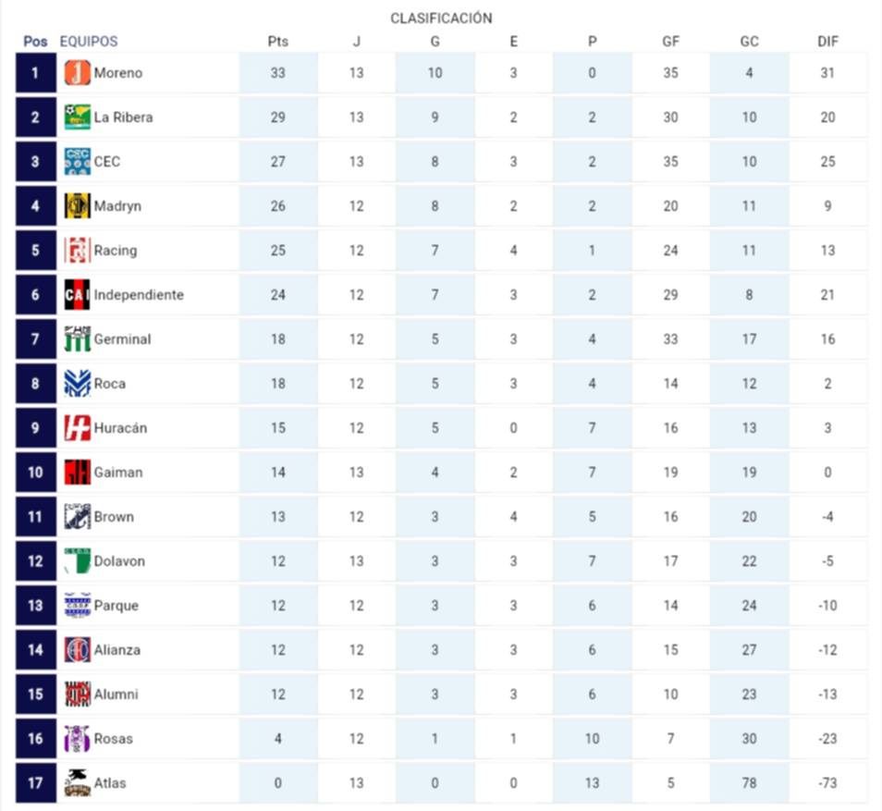Select the Alumni team name
This screenshot has width=882, height=811.
tap(116, 694)
